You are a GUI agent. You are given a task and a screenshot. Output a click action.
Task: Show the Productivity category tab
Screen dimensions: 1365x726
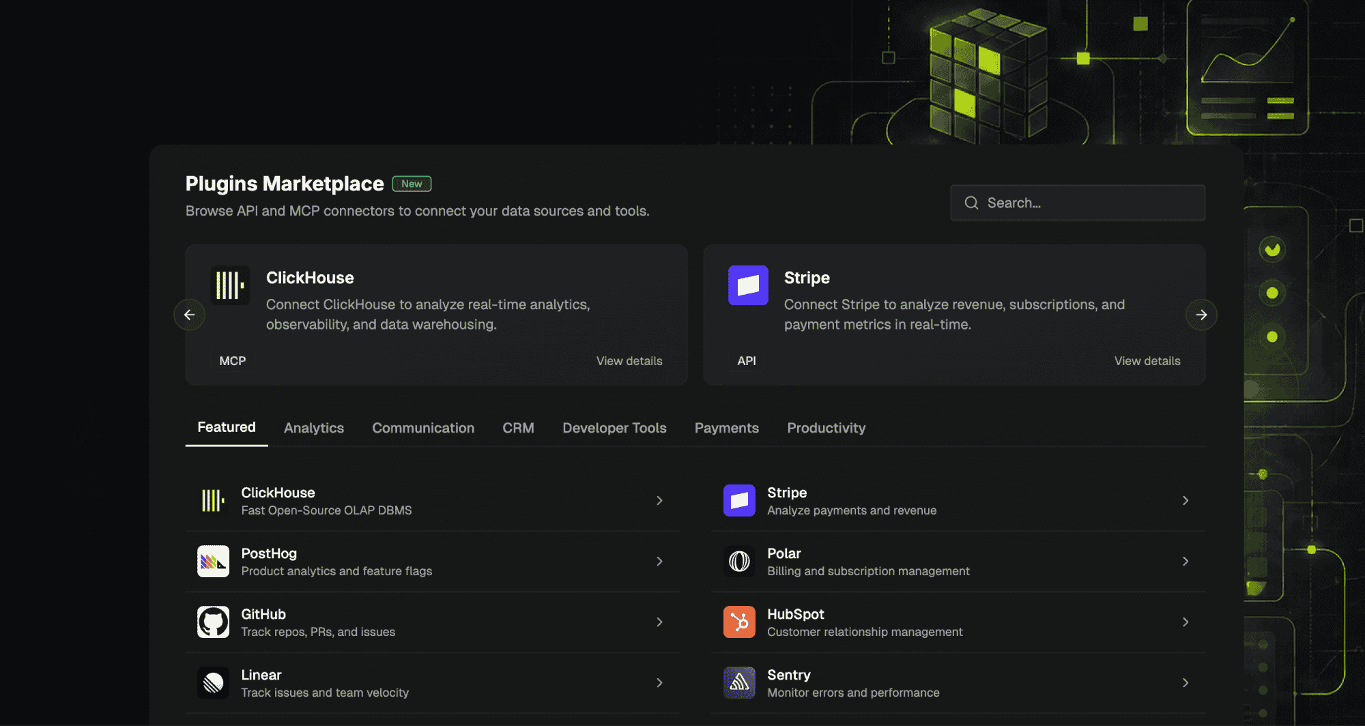pos(827,428)
